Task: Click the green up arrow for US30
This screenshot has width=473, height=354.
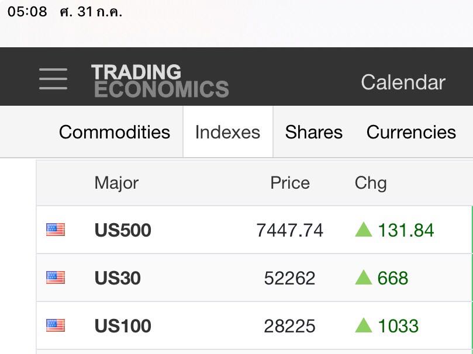Action: coord(364,277)
